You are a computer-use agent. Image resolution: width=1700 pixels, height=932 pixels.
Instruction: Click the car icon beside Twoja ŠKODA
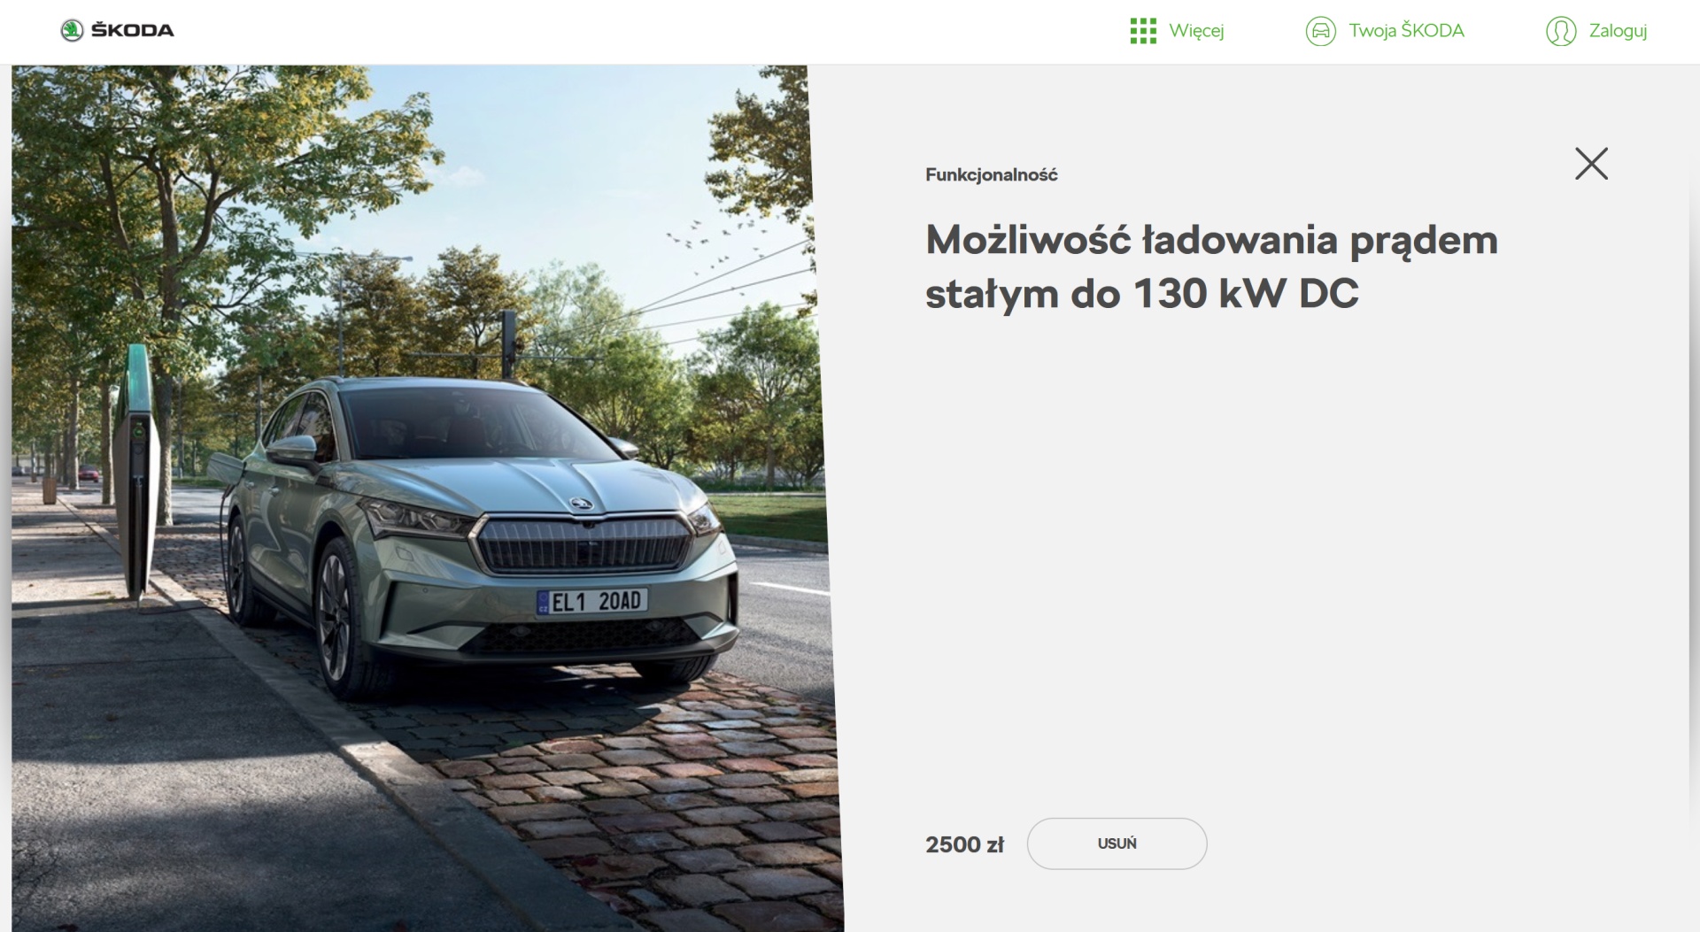point(1320,31)
